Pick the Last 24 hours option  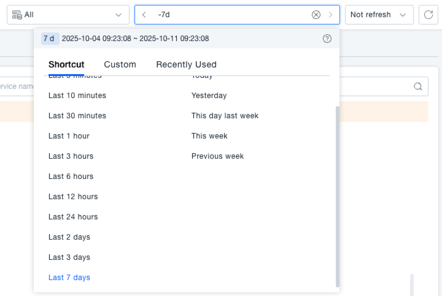(x=73, y=217)
